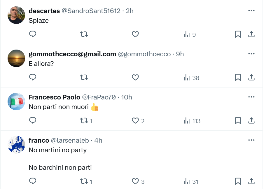Open the @FraPao70 handle link
Image resolution: width=273 pixels, height=189 pixels.
click(99, 97)
